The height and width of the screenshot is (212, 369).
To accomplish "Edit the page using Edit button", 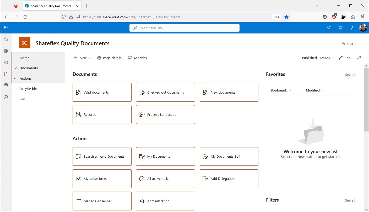I will click(345, 58).
